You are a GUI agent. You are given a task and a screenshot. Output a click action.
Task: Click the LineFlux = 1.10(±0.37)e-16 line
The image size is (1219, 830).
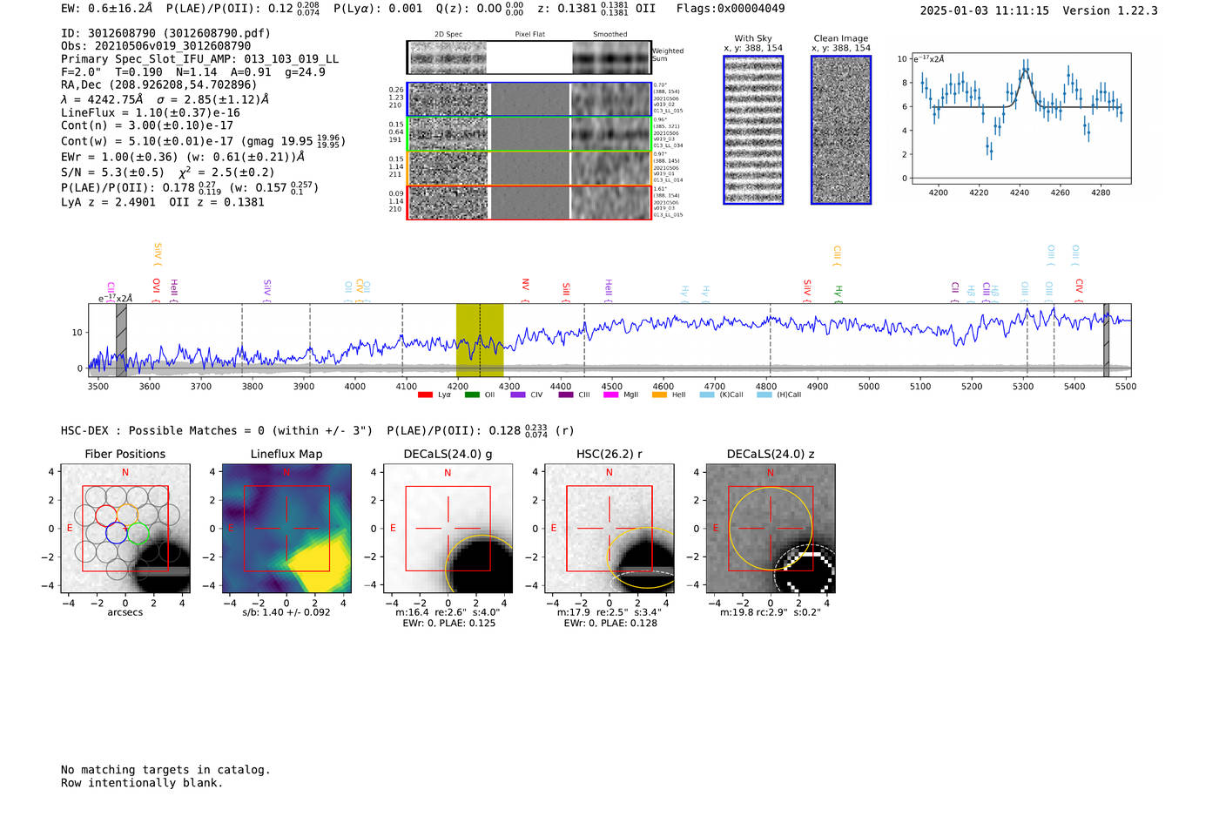151,112
